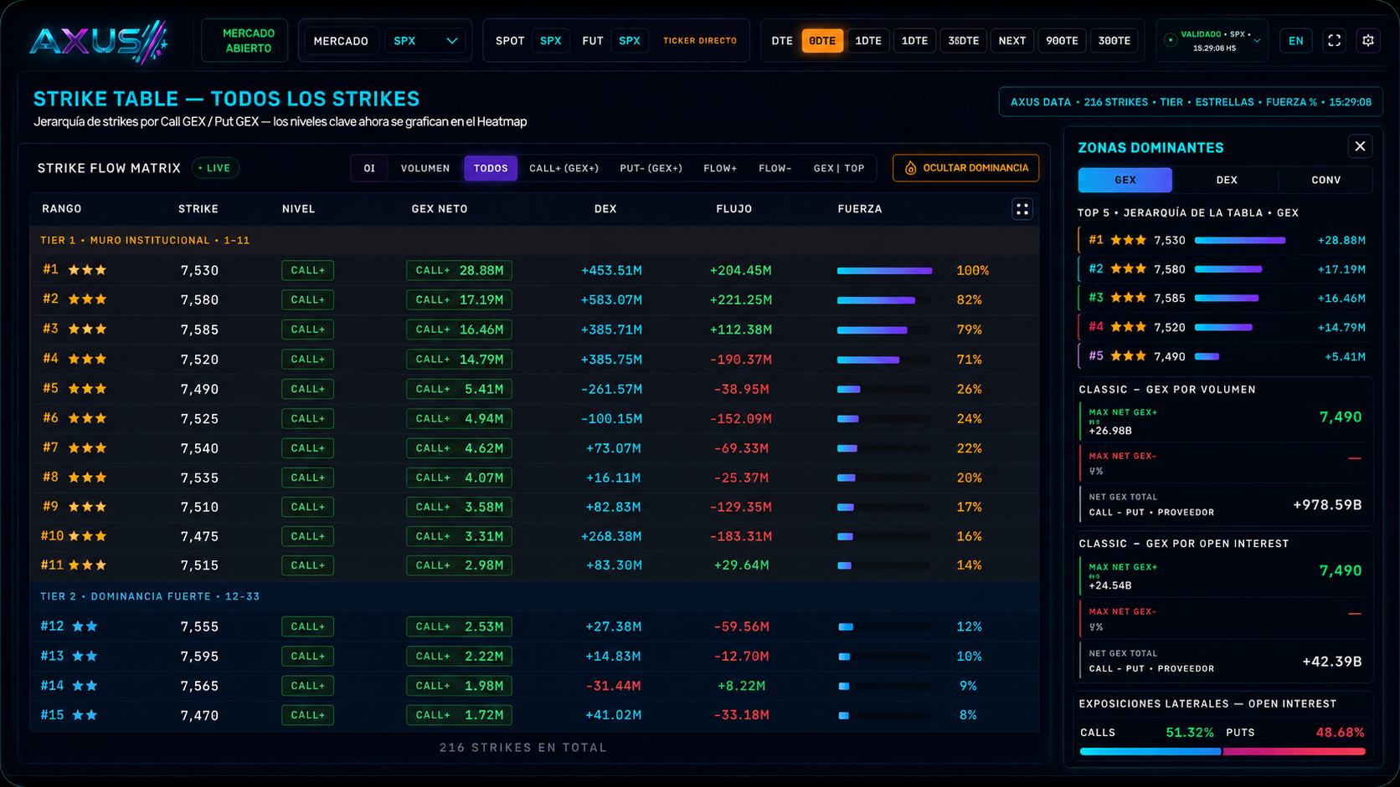Click the table grid layout icon
This screenshot has width=1400, height=787.
[x=1022, y=209]
